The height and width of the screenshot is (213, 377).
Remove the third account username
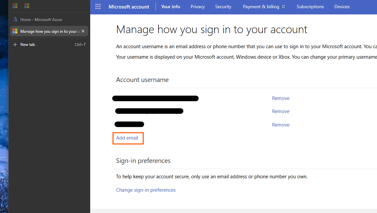(x=281, y=125)
